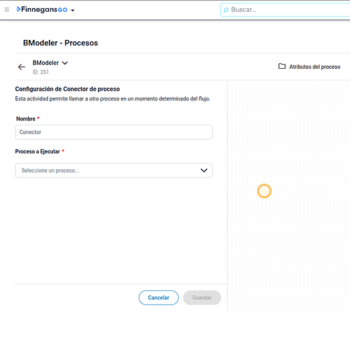This screenshot has height=344, width=350.
Task: Click the ID: 351 text
Action: pos(41,72)
